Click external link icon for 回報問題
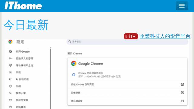194x109 pixels. 182,93
